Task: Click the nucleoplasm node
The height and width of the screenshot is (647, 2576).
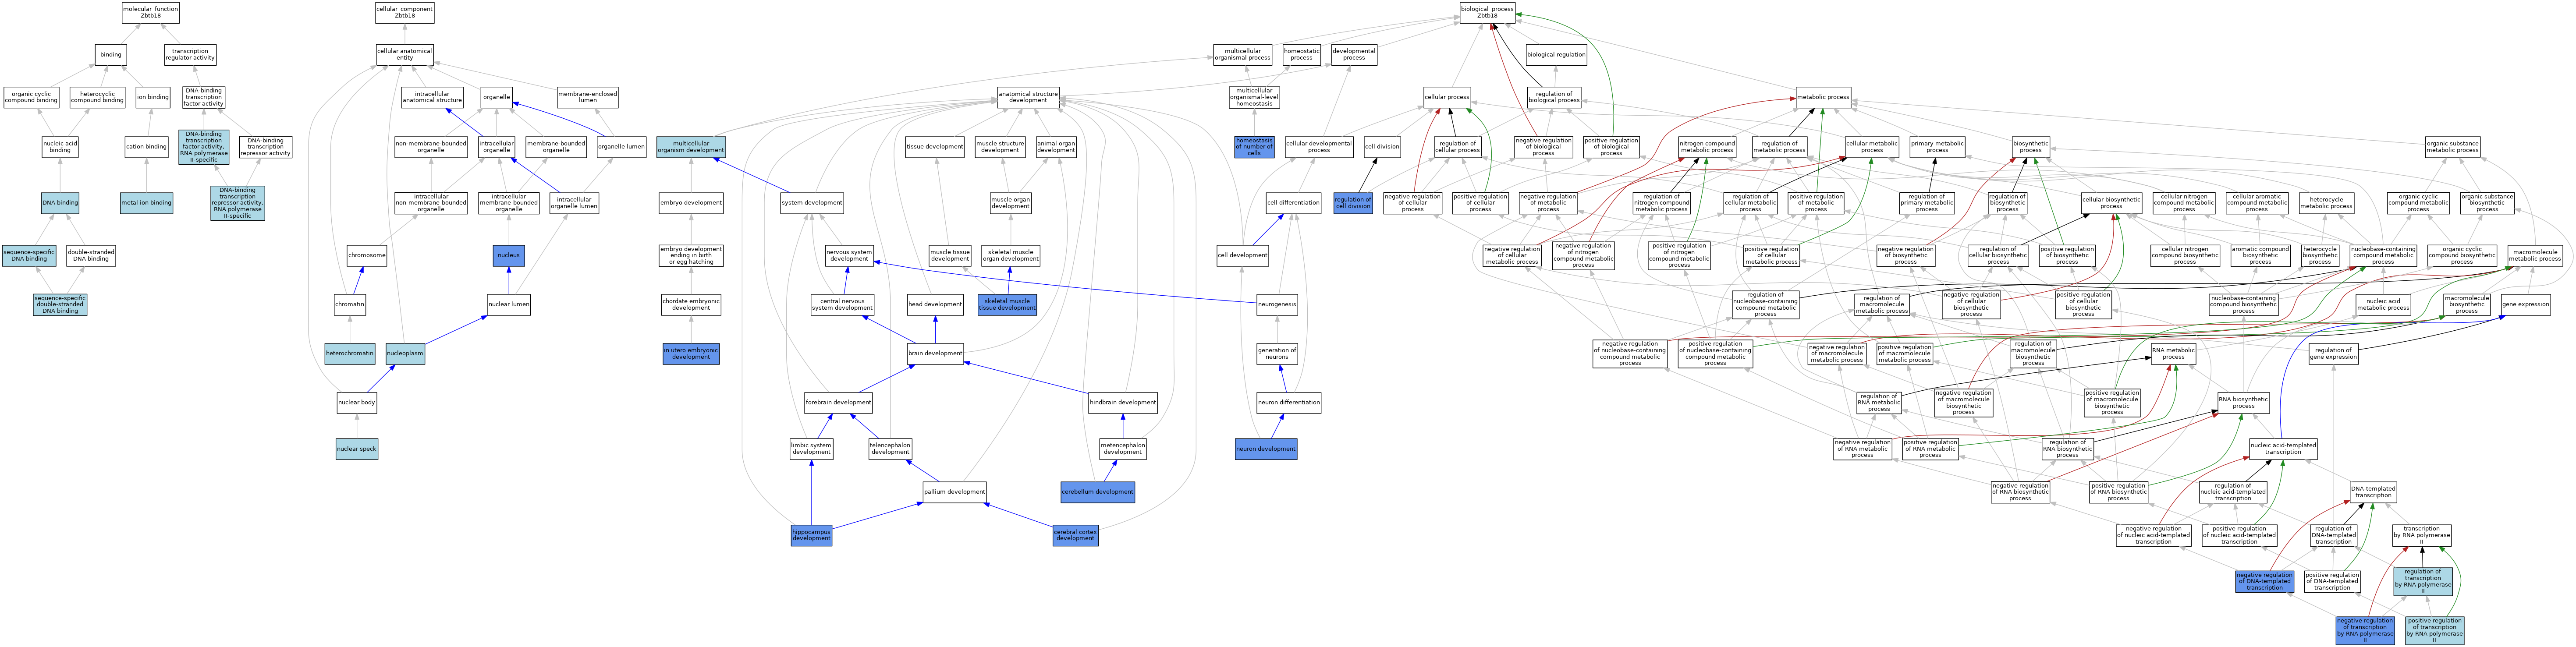Action: coord(405,353)
